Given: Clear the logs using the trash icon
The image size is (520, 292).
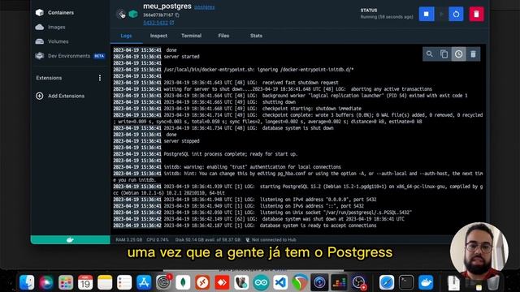Looking at the screenshot, I should click(473, 54).
